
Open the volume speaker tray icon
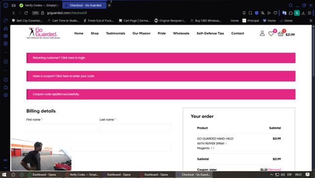[282, 175]
